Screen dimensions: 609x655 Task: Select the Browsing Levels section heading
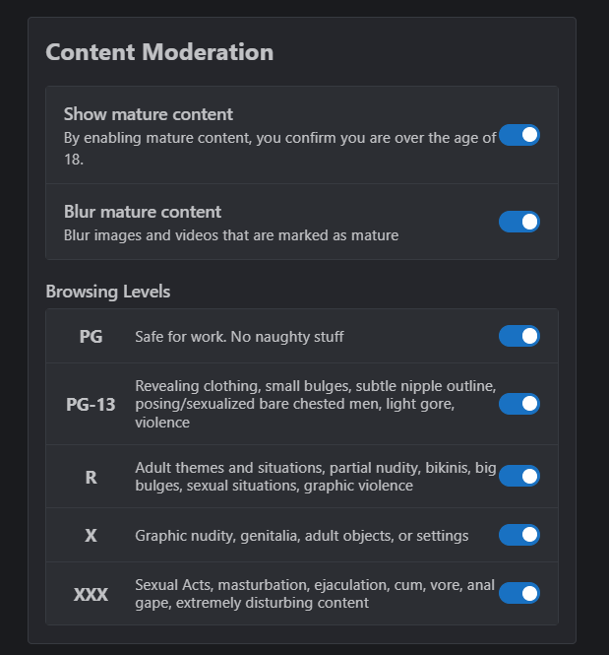pos(108,292)
